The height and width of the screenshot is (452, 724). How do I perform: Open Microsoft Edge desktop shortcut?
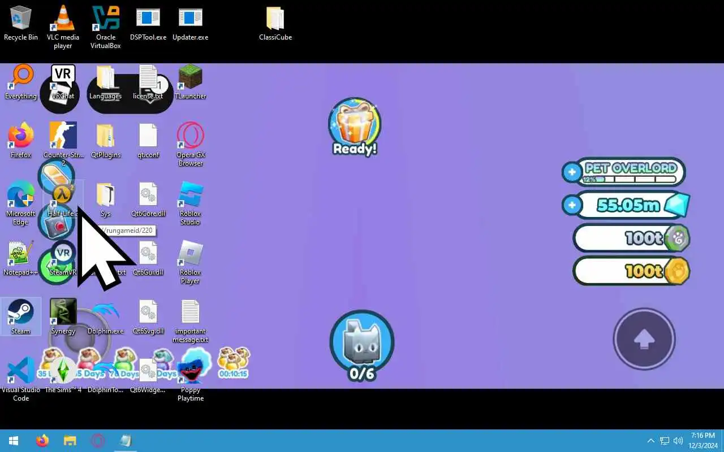tap(21, 204)
